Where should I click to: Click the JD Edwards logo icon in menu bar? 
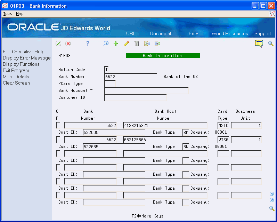tap(272, 14)
